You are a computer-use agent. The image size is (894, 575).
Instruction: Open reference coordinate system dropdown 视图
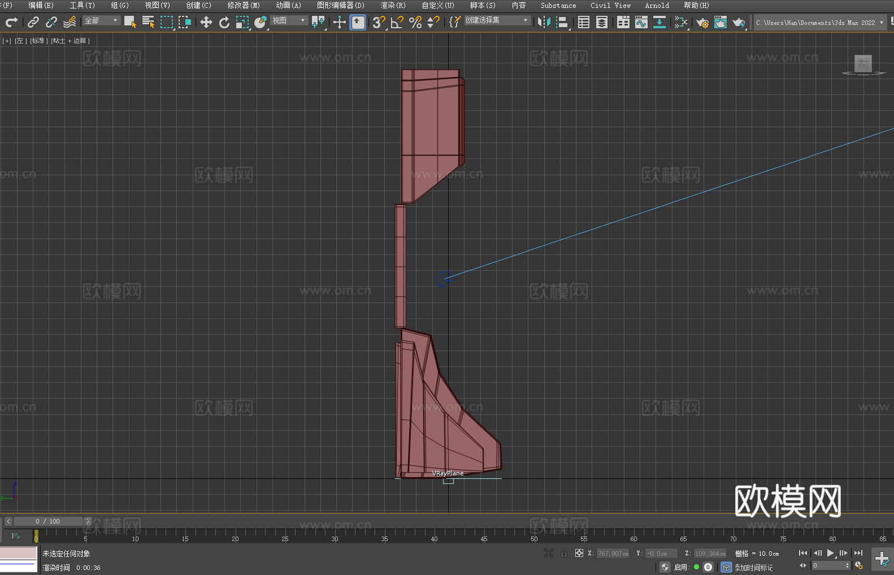point(289,20)
